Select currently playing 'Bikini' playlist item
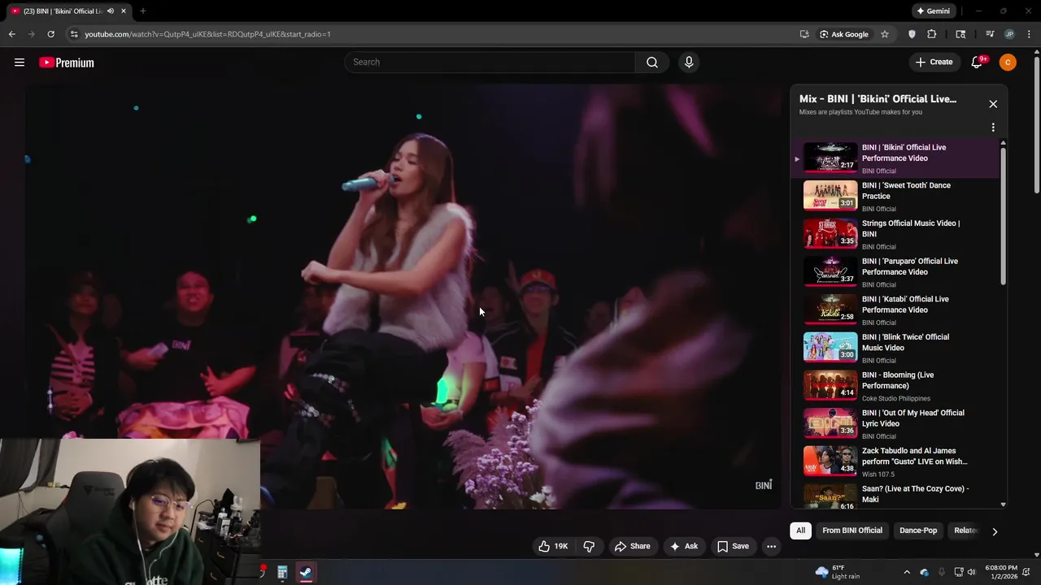 click(895, 158)
